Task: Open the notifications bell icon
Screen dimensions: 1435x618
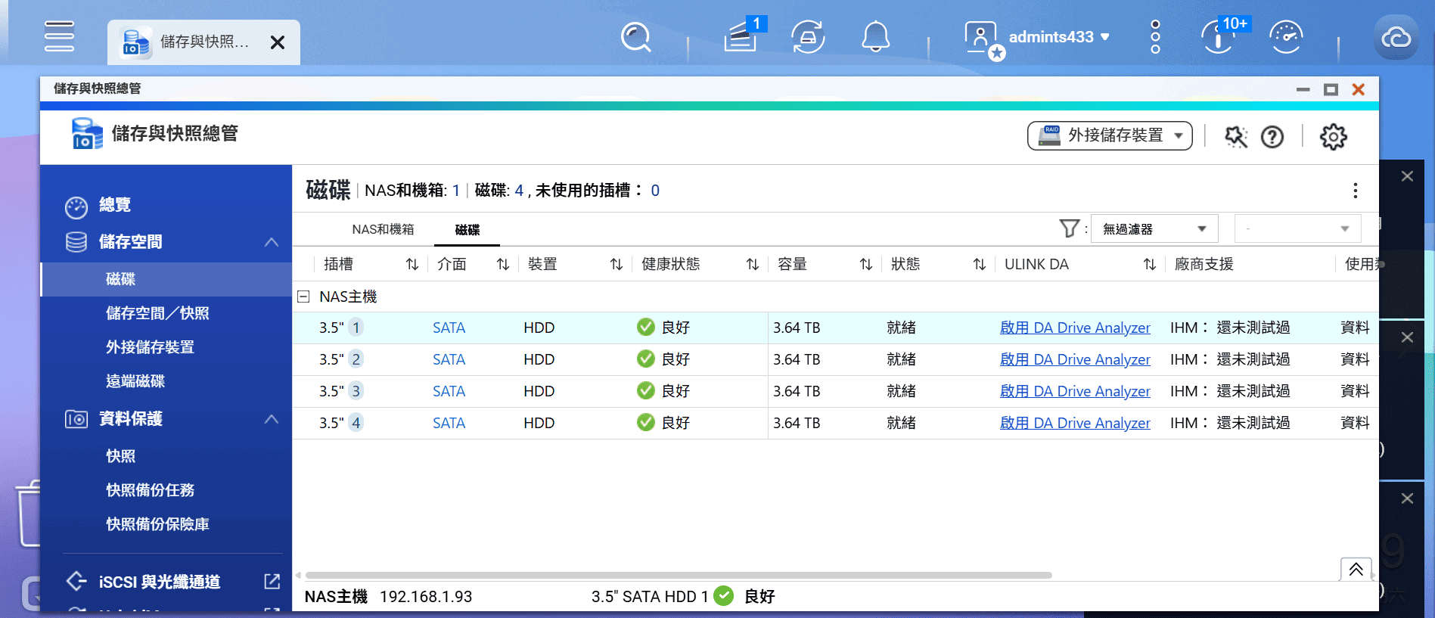Action: (x=875, y=36)
